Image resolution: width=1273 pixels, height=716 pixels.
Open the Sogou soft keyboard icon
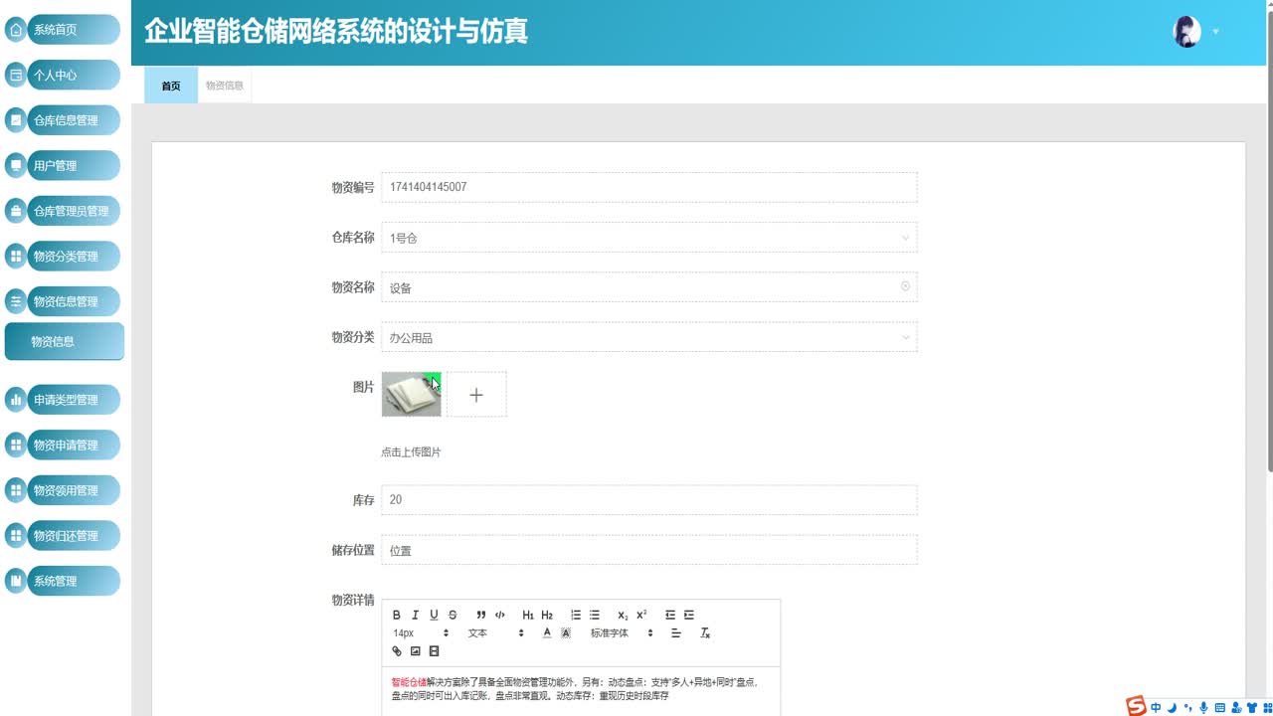1219,707
